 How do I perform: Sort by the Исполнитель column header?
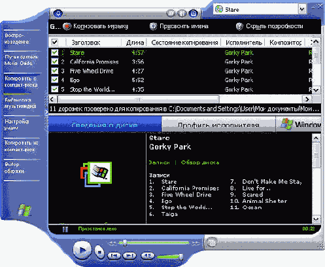[244, 43]
